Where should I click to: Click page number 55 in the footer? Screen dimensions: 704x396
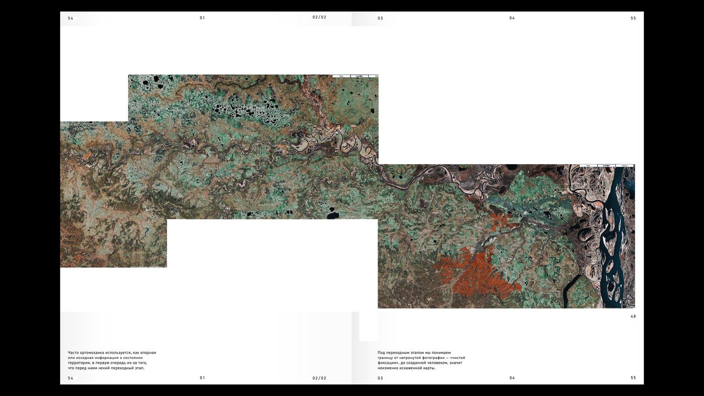(x=633, y=378)
